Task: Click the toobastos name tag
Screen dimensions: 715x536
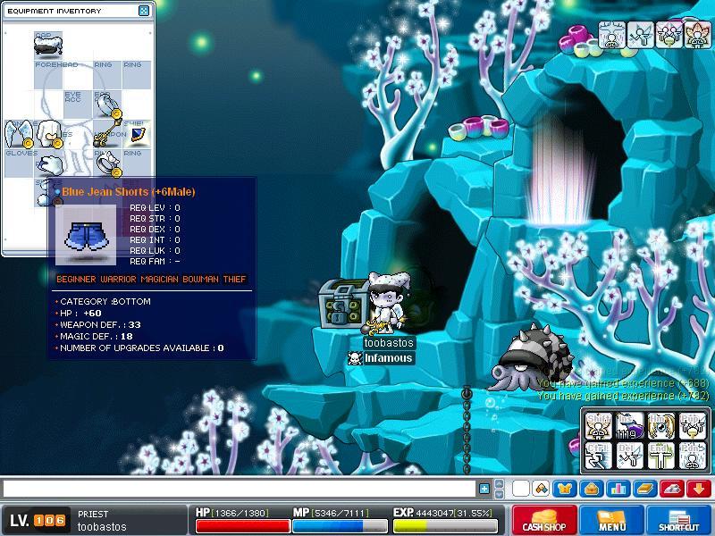Action: 389,343
